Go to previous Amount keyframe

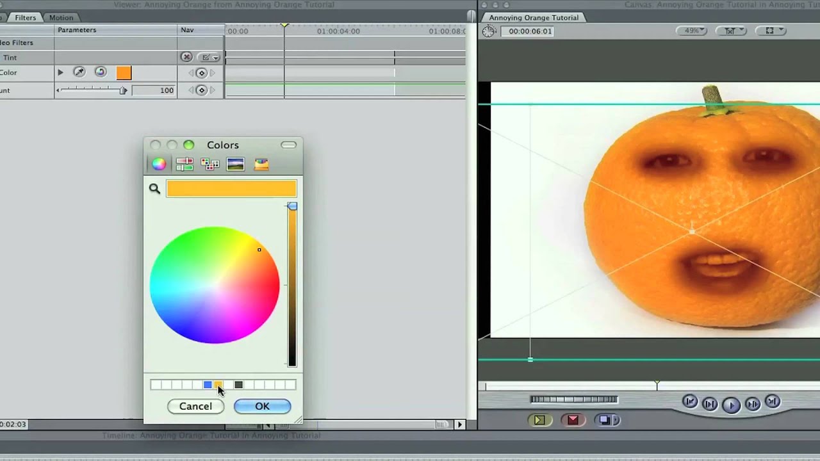tap(190, 90)
